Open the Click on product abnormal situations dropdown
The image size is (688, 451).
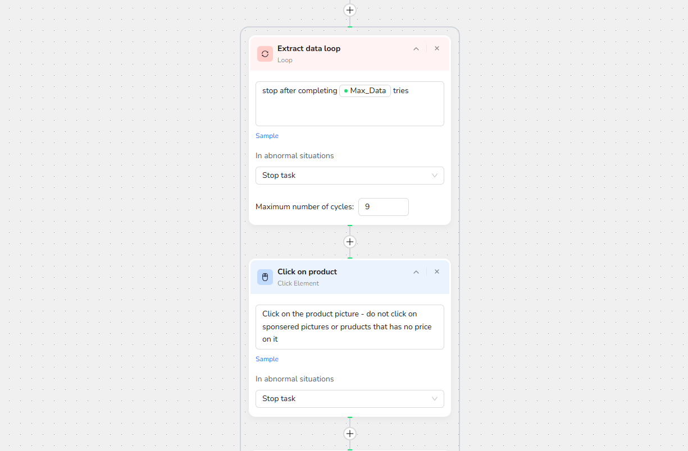pyautogui.click(x=350, y=399)
